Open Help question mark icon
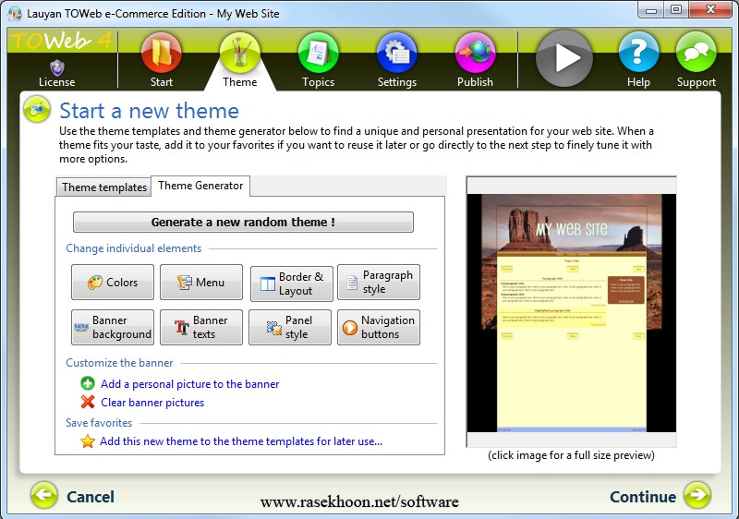This screenshot has height=519, width=739. tap(638, 52)
